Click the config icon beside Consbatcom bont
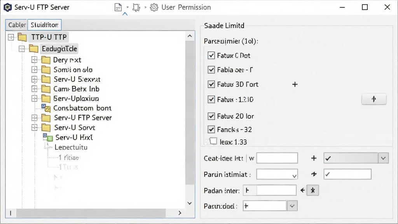 [x=46, y=108]
